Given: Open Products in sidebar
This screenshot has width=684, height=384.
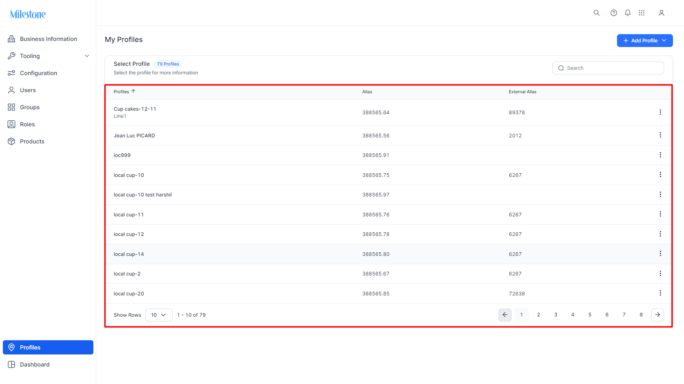Looking at the screenshot, I should (48, 141).
